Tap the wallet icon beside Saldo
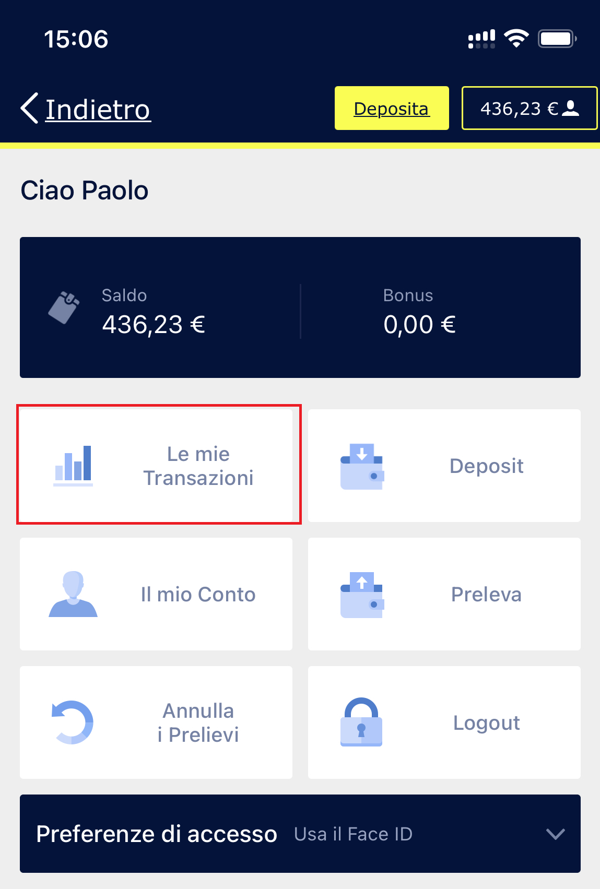Image resolution: width=600 pixels, height=889 pixels. click(64, 307)
